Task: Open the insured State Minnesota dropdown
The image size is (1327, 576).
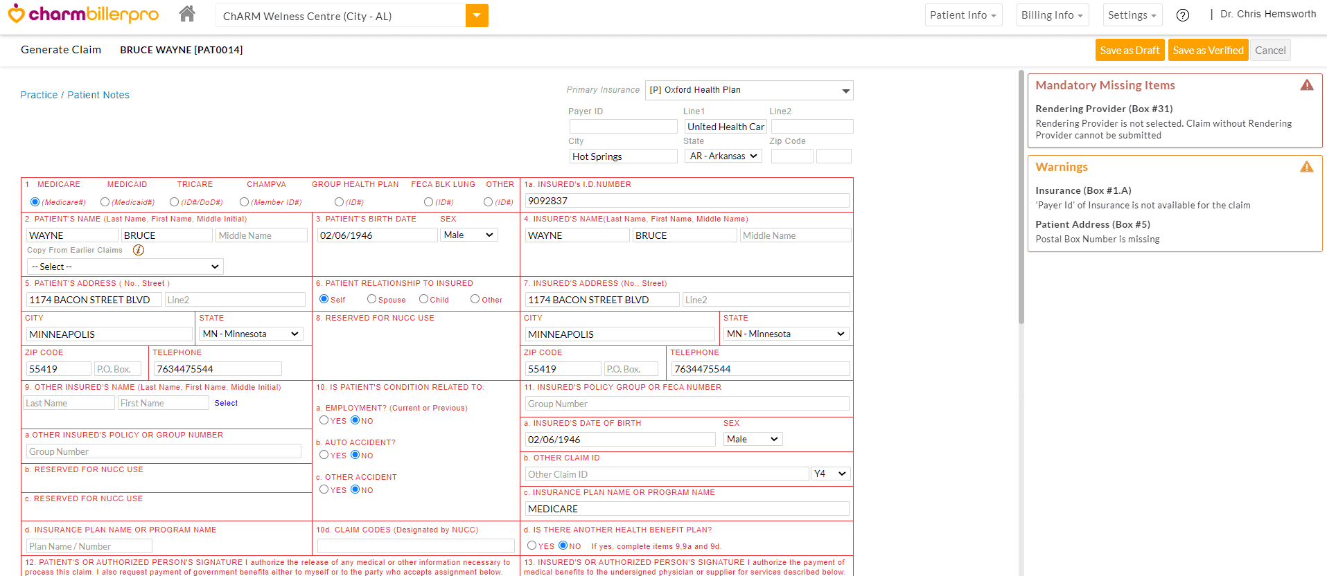Action: [786, 334]
